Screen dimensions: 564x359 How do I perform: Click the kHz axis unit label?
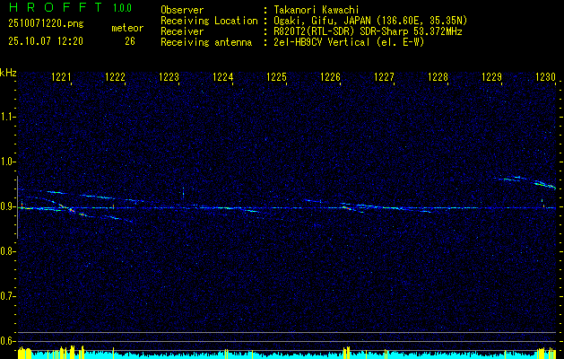(x=8, y=72)
